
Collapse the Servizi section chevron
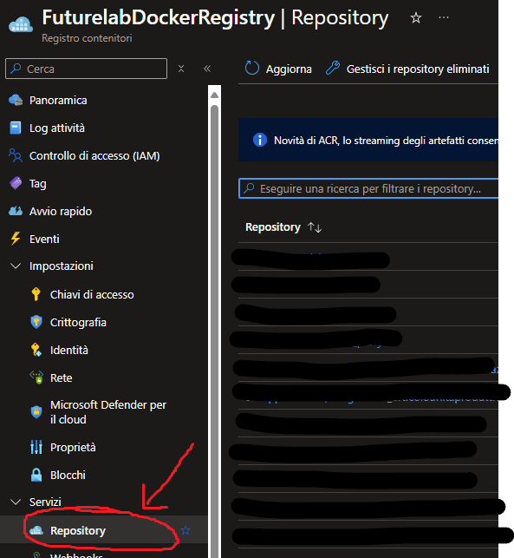click(x=16, y=502)
